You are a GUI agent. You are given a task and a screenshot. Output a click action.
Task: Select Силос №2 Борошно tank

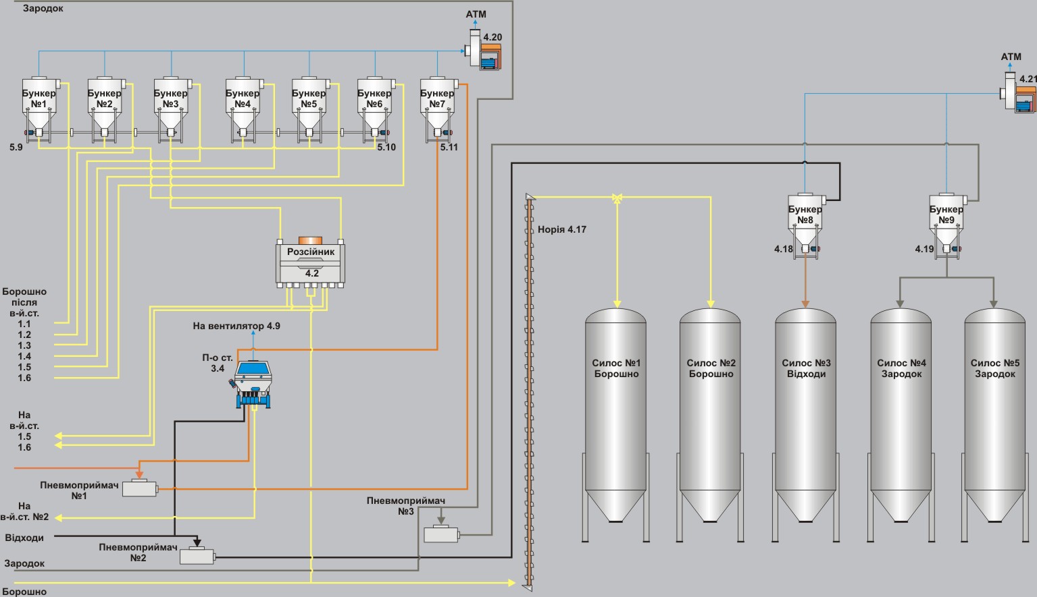click(711, 425)
